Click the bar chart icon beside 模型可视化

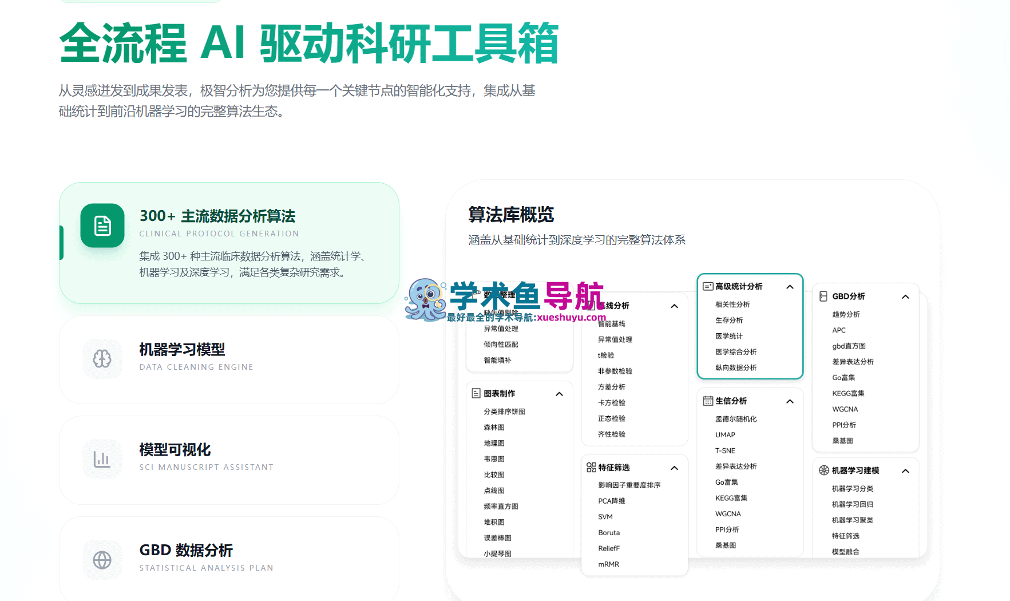(102, 459)
